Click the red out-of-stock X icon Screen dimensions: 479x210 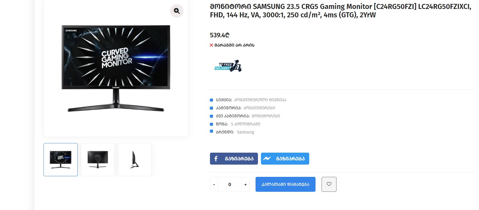[x=211, y=45]
